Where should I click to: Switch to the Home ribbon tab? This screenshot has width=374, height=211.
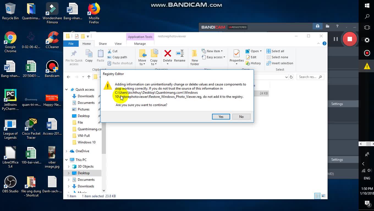coord(87,44)
